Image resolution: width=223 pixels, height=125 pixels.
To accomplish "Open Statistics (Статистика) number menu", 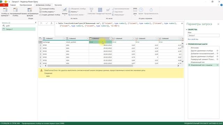I will [91, 11].
